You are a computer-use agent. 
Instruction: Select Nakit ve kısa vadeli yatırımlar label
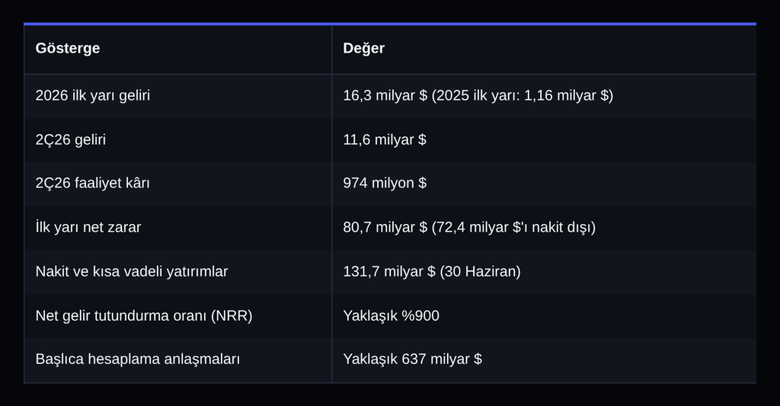point(131,272)
